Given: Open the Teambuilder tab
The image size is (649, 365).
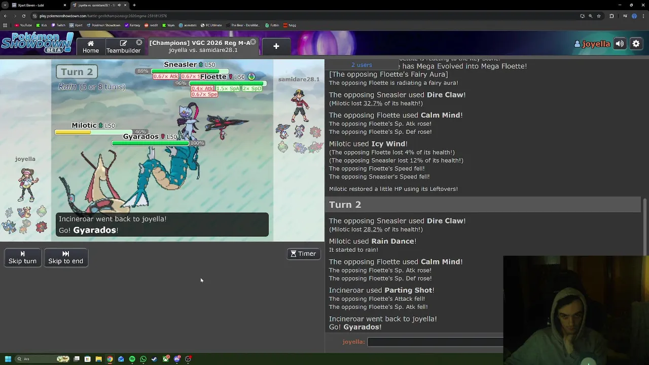Looking at the screenshot, I should pos(123,46).
